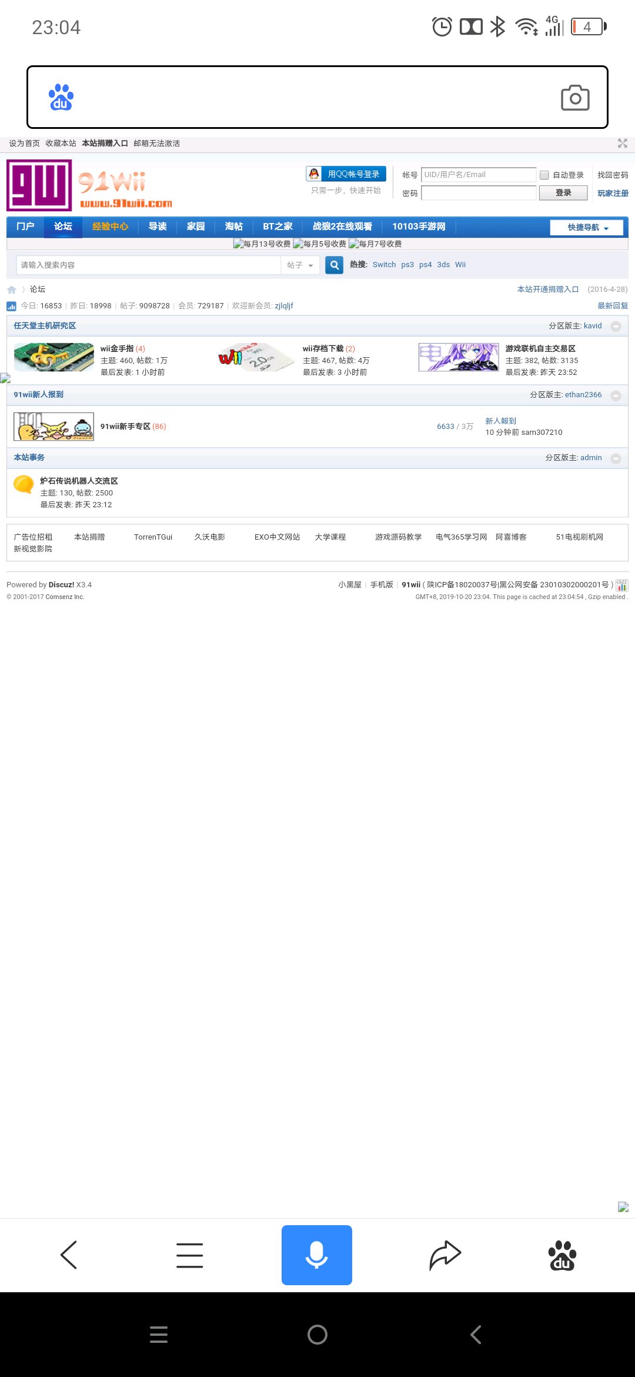
Task: Open 10103手游网 nav tab
Action: (x=419, y=227)
